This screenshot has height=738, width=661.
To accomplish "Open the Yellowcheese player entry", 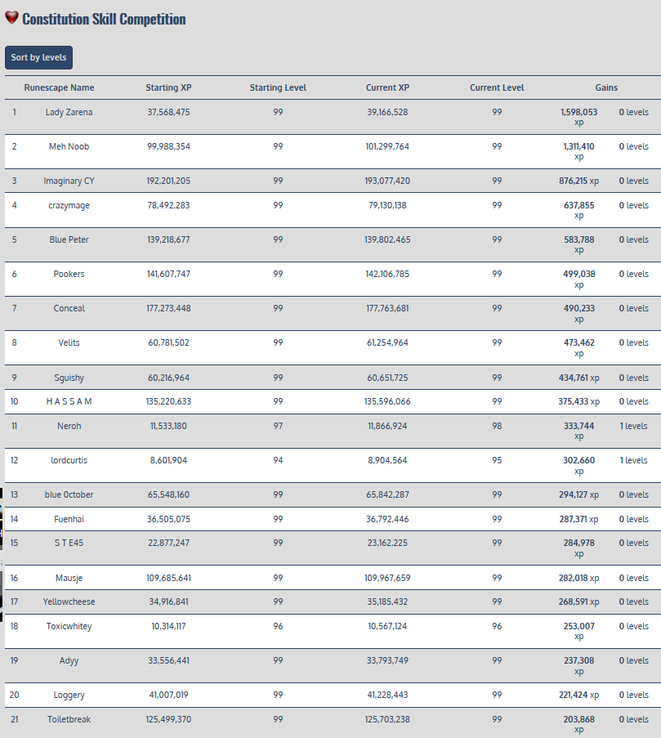I will (69, 602).
